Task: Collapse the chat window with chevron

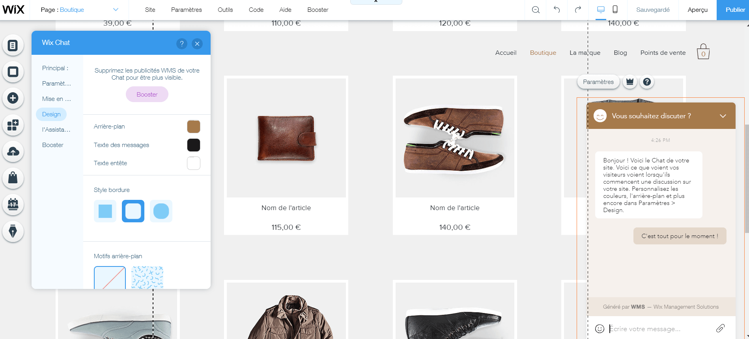Action: (x=723, y=116)
